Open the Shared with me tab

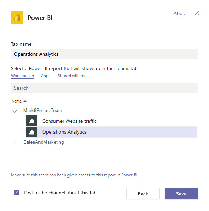coord(72,76)
